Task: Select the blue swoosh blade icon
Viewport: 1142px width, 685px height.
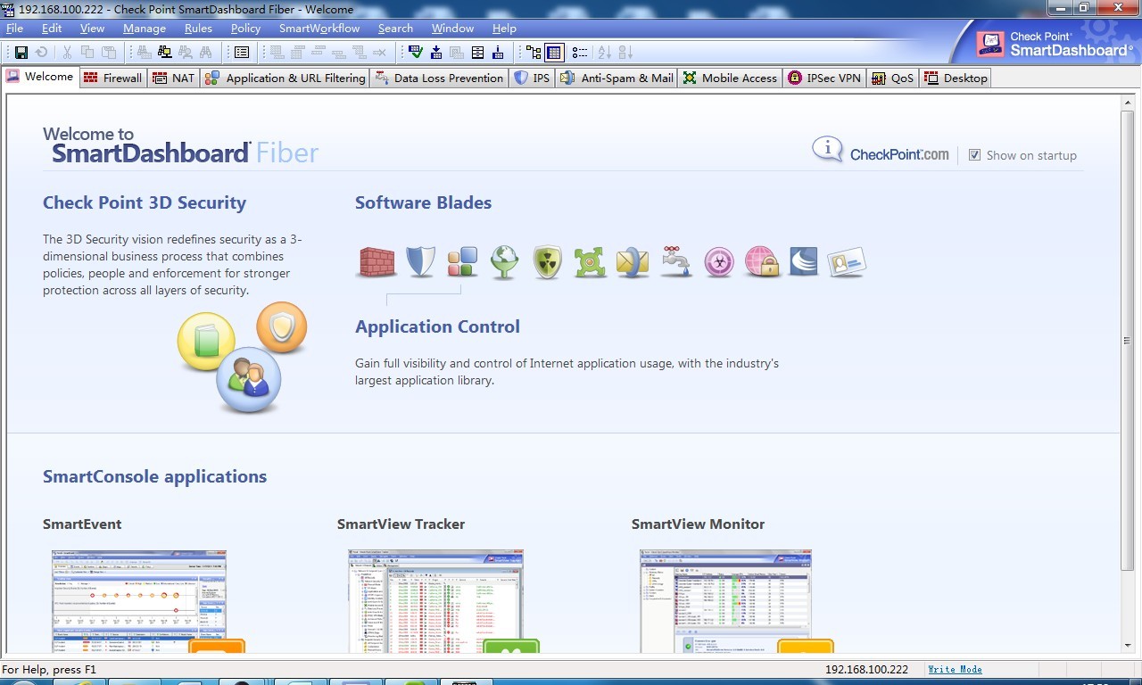Action: [804, 262]
